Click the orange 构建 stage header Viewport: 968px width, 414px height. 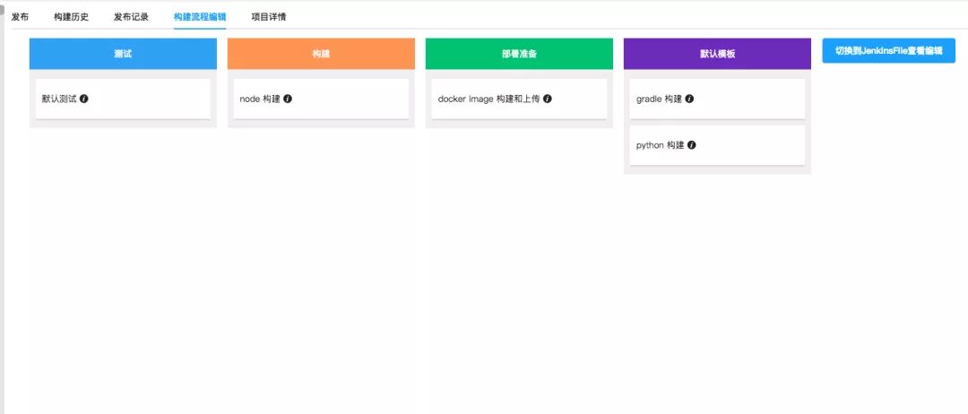tap(321, 54)
